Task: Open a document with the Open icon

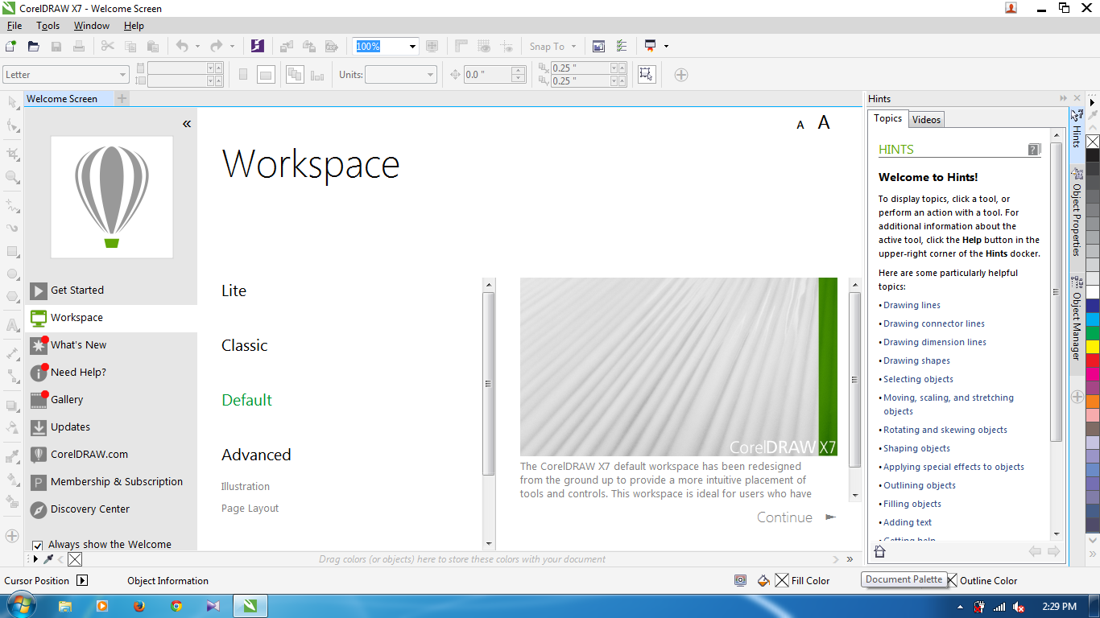Action: [x=33, y=46]
